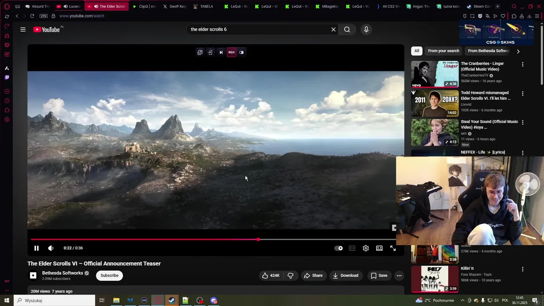
Task: Select the 'From Bethesda Softworks' chip
Action: click(x=489, y=51)
